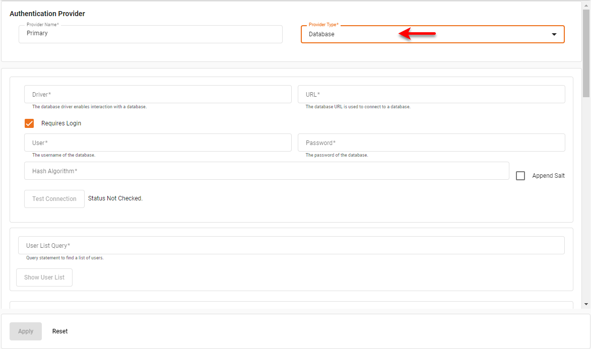This screenshot has height=349, width=591.
Task: Click the Show User List button
Action: [x=44, y=277]
